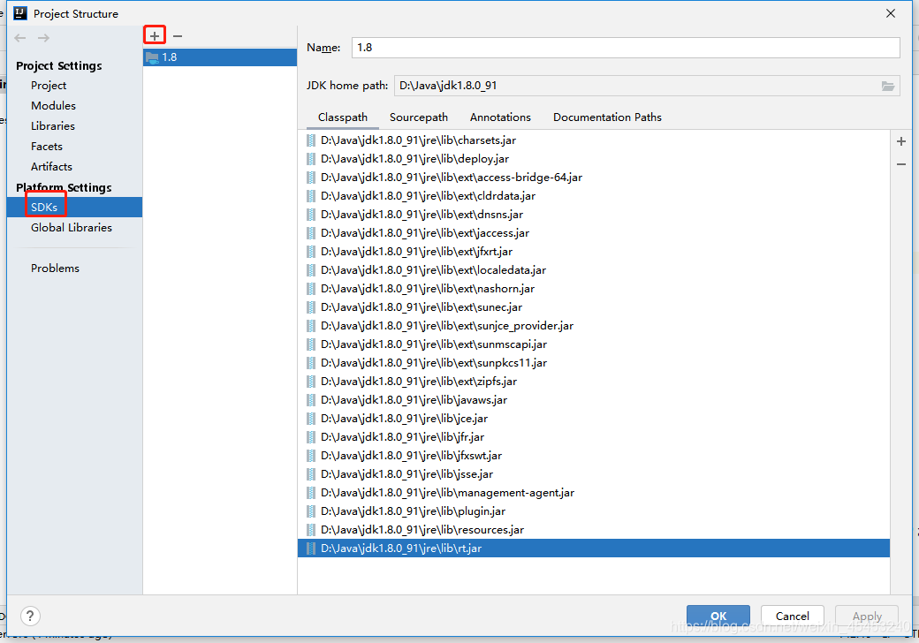
Task: Click the Cancel button
Action: pos(793,617)
